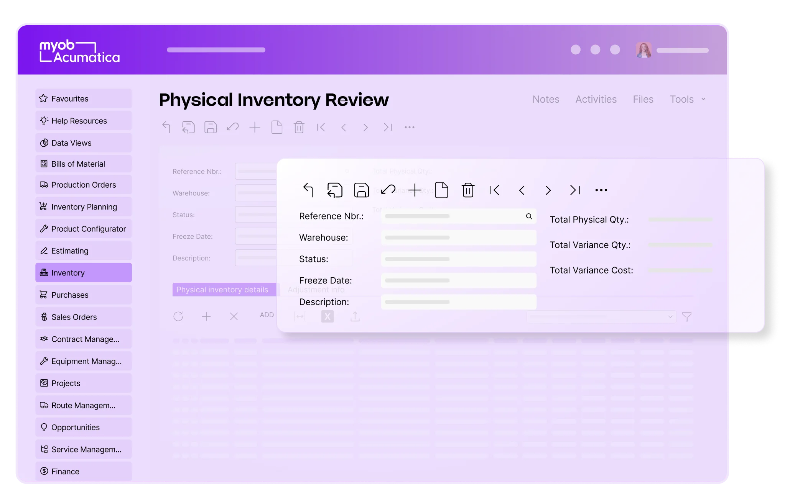The height and width of the screenshot is (498, 790).
Task: Select Estimating in the sidebar
Action: 84,251
